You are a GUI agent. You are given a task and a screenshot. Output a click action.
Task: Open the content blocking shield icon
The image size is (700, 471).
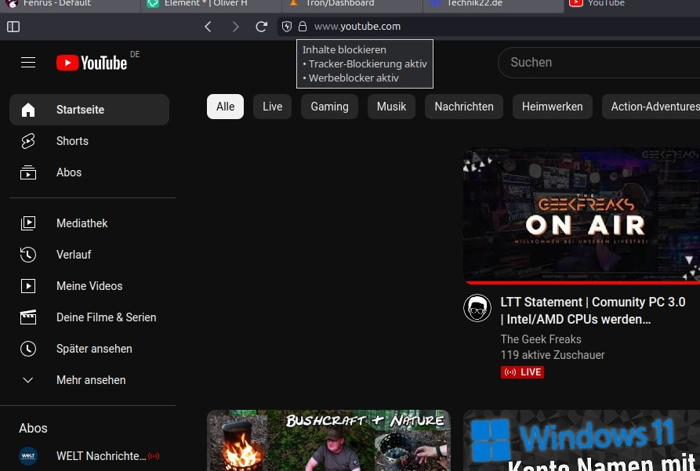287,27
